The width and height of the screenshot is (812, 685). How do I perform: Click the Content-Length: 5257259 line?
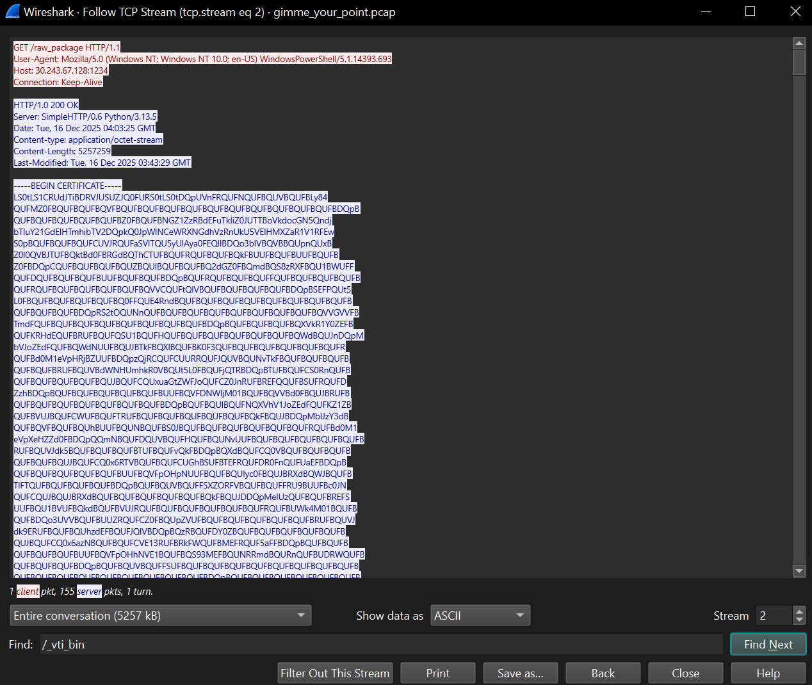(62, 151)
